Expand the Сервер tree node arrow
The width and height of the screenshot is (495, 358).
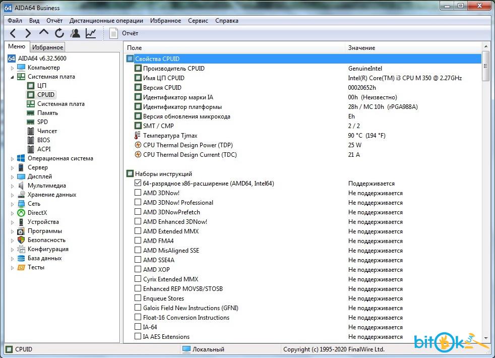[12, 168]
